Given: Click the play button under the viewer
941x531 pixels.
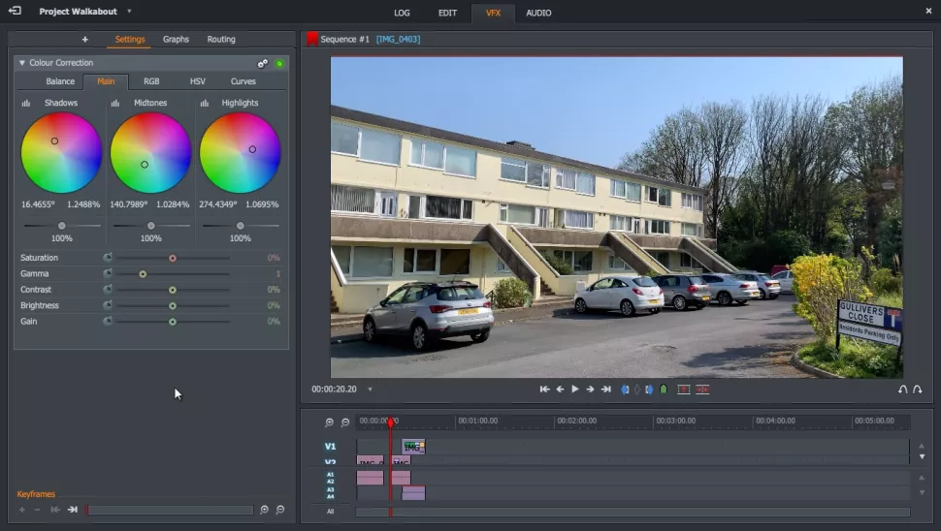Looking at the screenshot, I should click(x=574, y=389).
